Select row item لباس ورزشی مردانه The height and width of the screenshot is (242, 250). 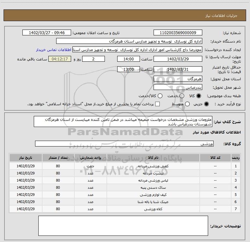(x=153, y=180)
